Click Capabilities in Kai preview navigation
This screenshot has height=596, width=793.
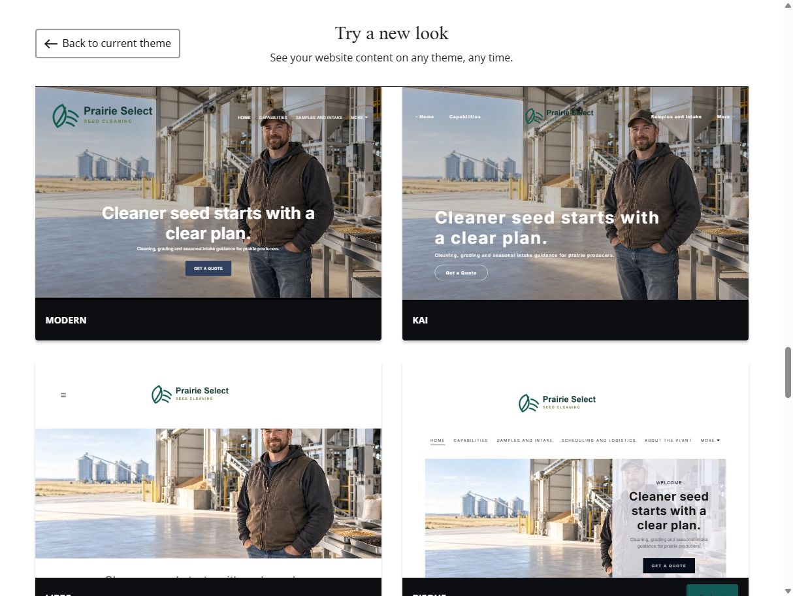point(465,117)
